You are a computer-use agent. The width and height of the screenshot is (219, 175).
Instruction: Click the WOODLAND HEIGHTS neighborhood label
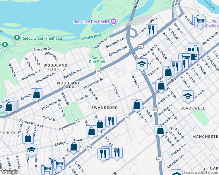tap(56, 67)
